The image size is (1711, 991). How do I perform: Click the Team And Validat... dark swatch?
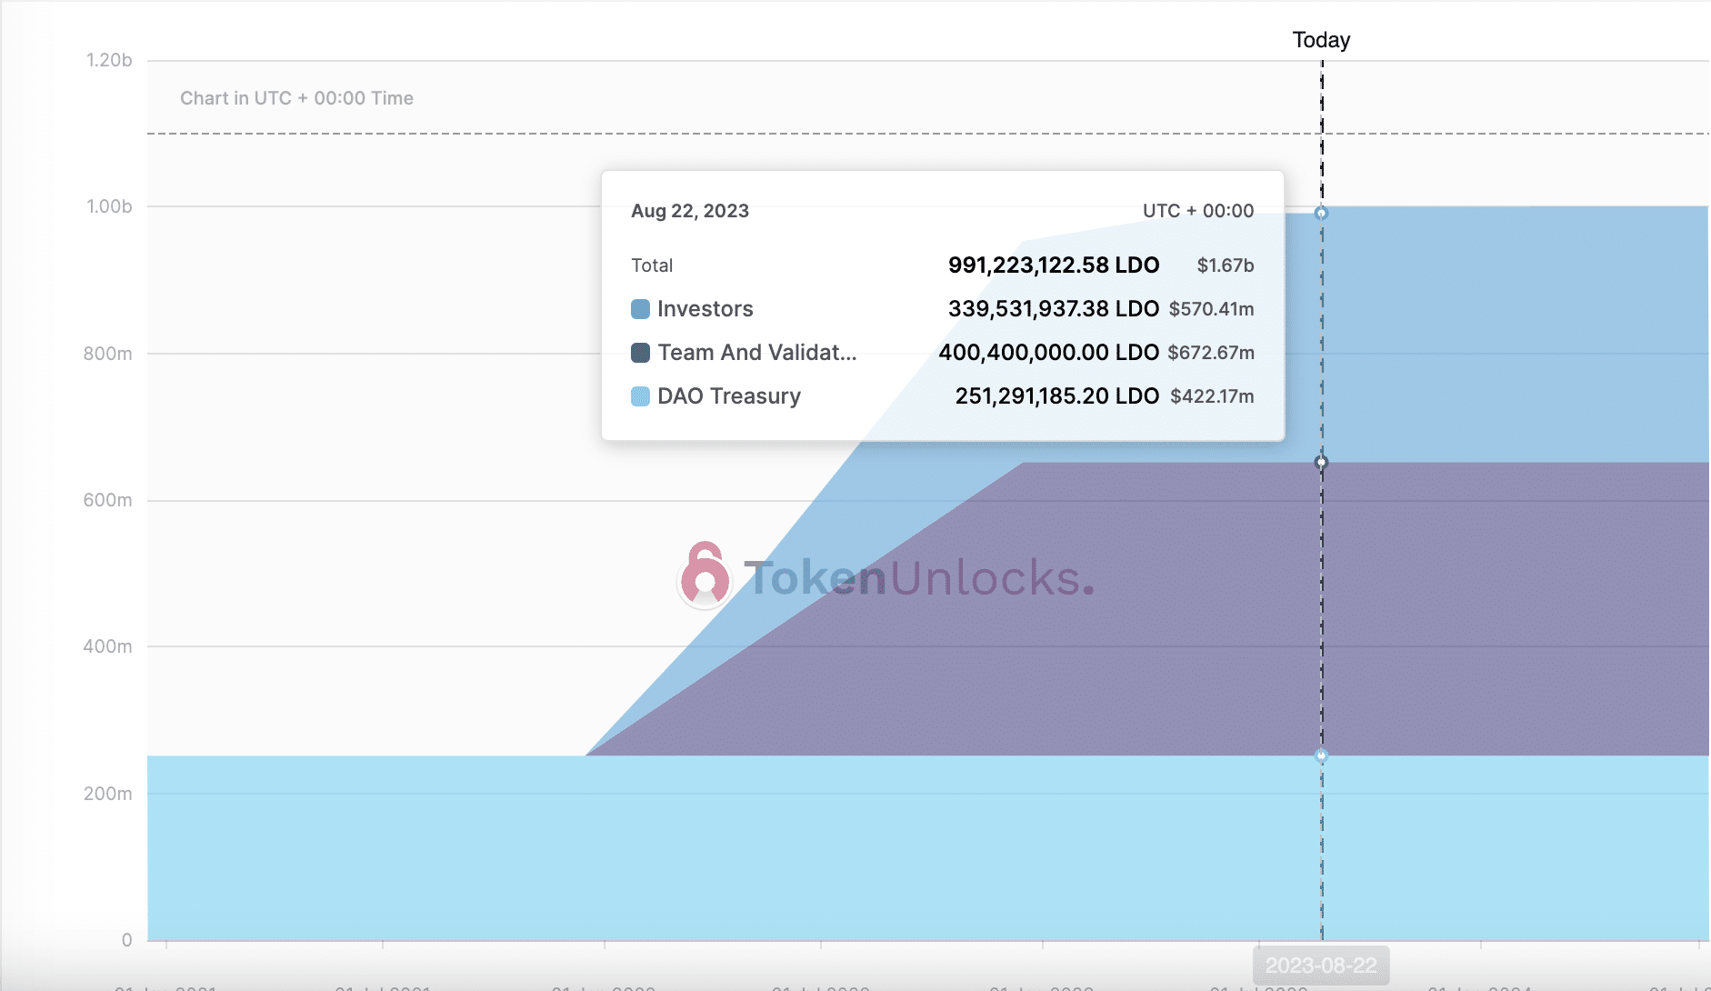[x=640, y=353]
